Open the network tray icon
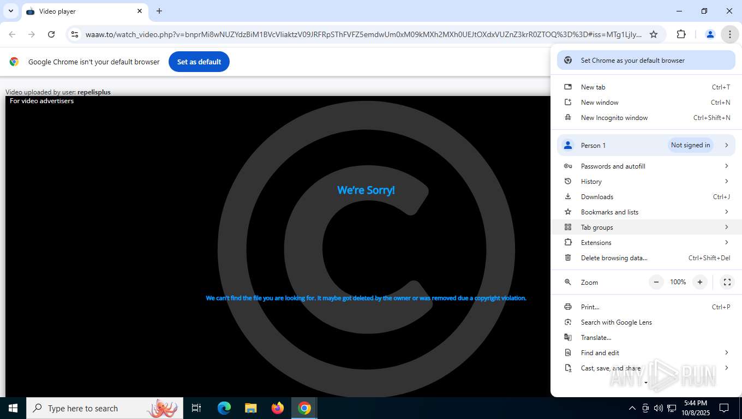 pyautogui.click(x=672, y=408)
